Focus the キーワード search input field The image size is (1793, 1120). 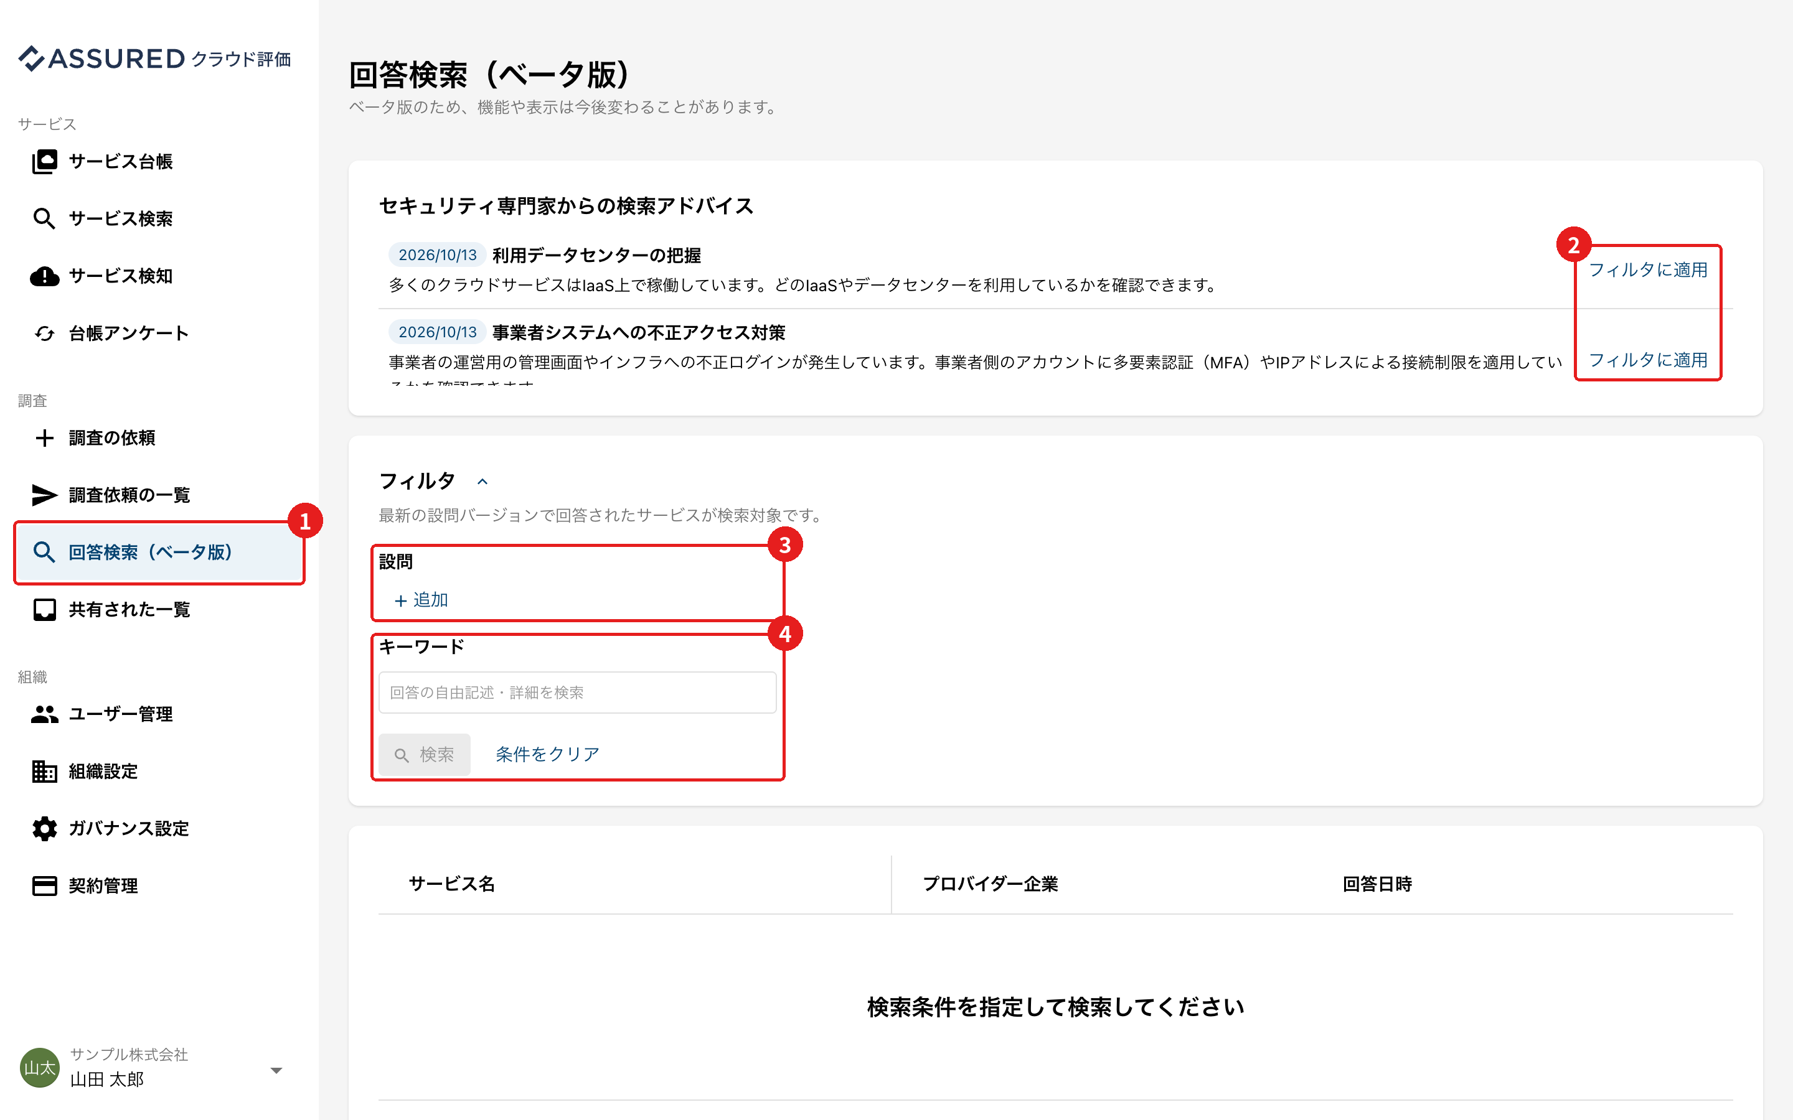[x=577, y=693]
